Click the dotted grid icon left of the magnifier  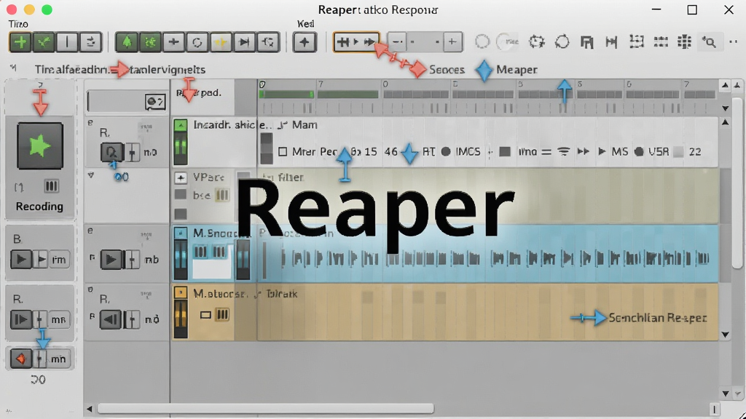pos(684,41)
